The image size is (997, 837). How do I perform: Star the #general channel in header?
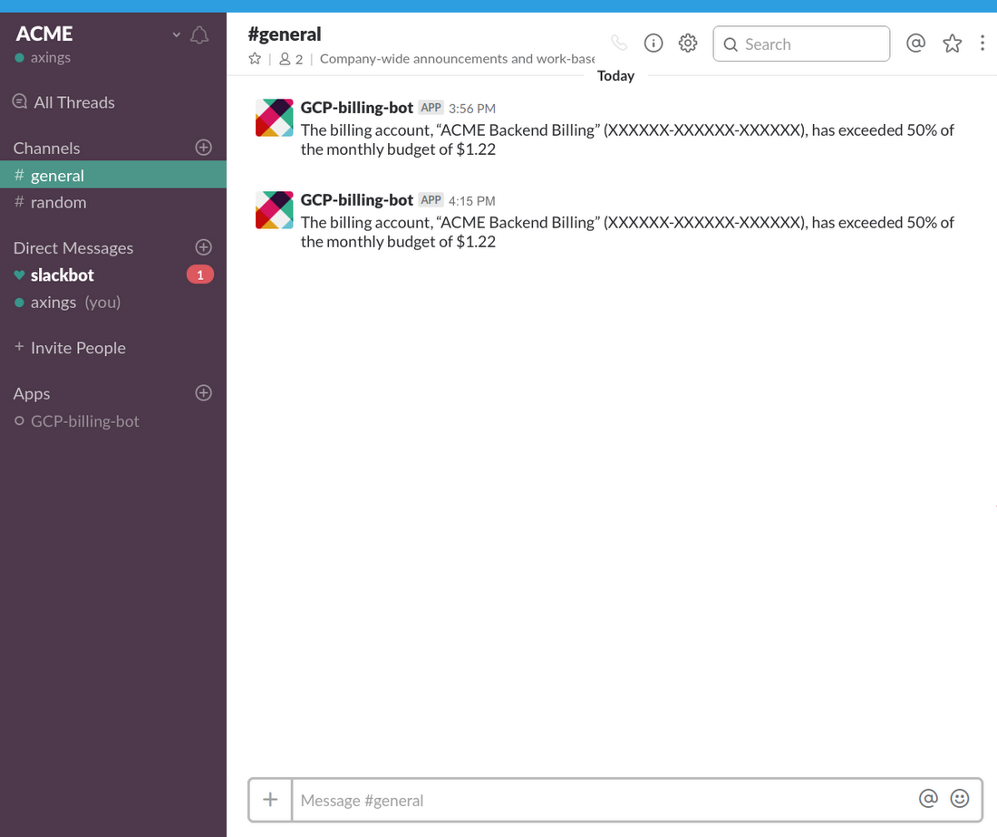[x=255, y=59]
